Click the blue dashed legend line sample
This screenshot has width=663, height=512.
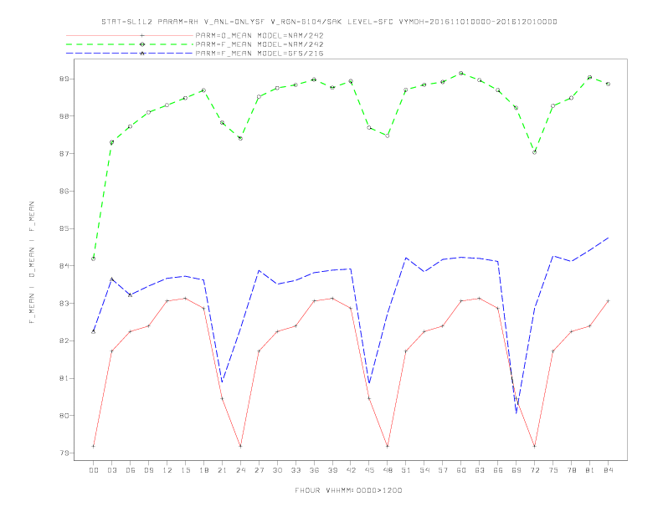click(x=130, y=54)
